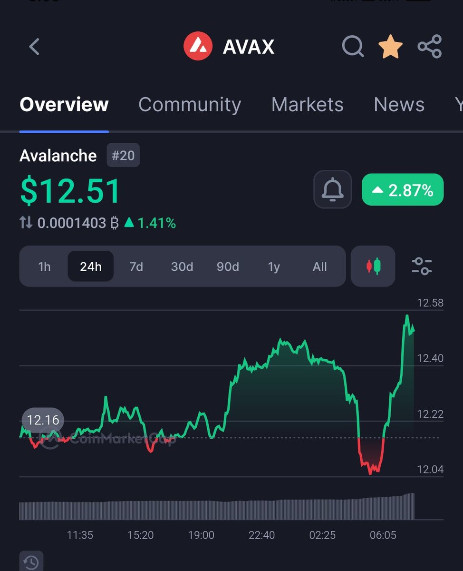
Task: Pick the 1y chart range
Action: (x=274, y=266)
